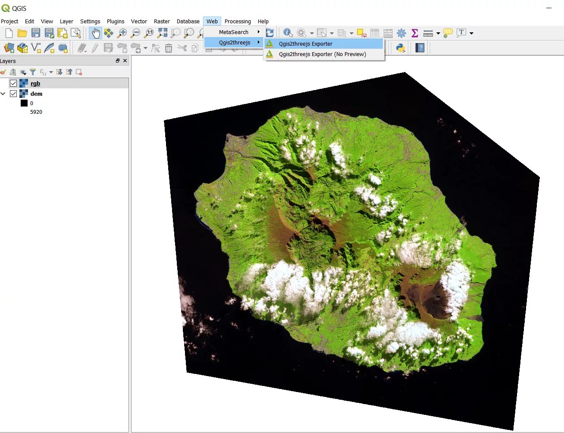Click the New Temporary Scratch Layer icon
The image size is (564, 433).
pos(63,48)
